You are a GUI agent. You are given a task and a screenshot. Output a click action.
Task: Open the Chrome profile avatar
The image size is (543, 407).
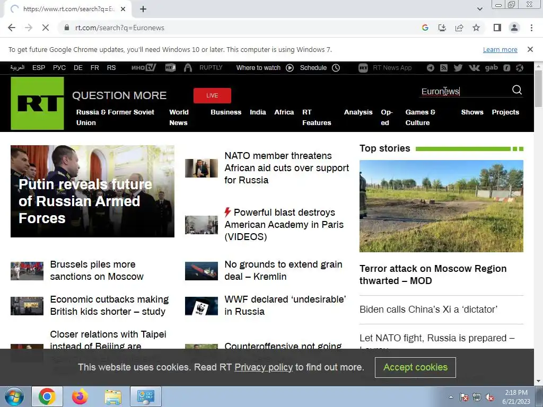click(514, 28)
